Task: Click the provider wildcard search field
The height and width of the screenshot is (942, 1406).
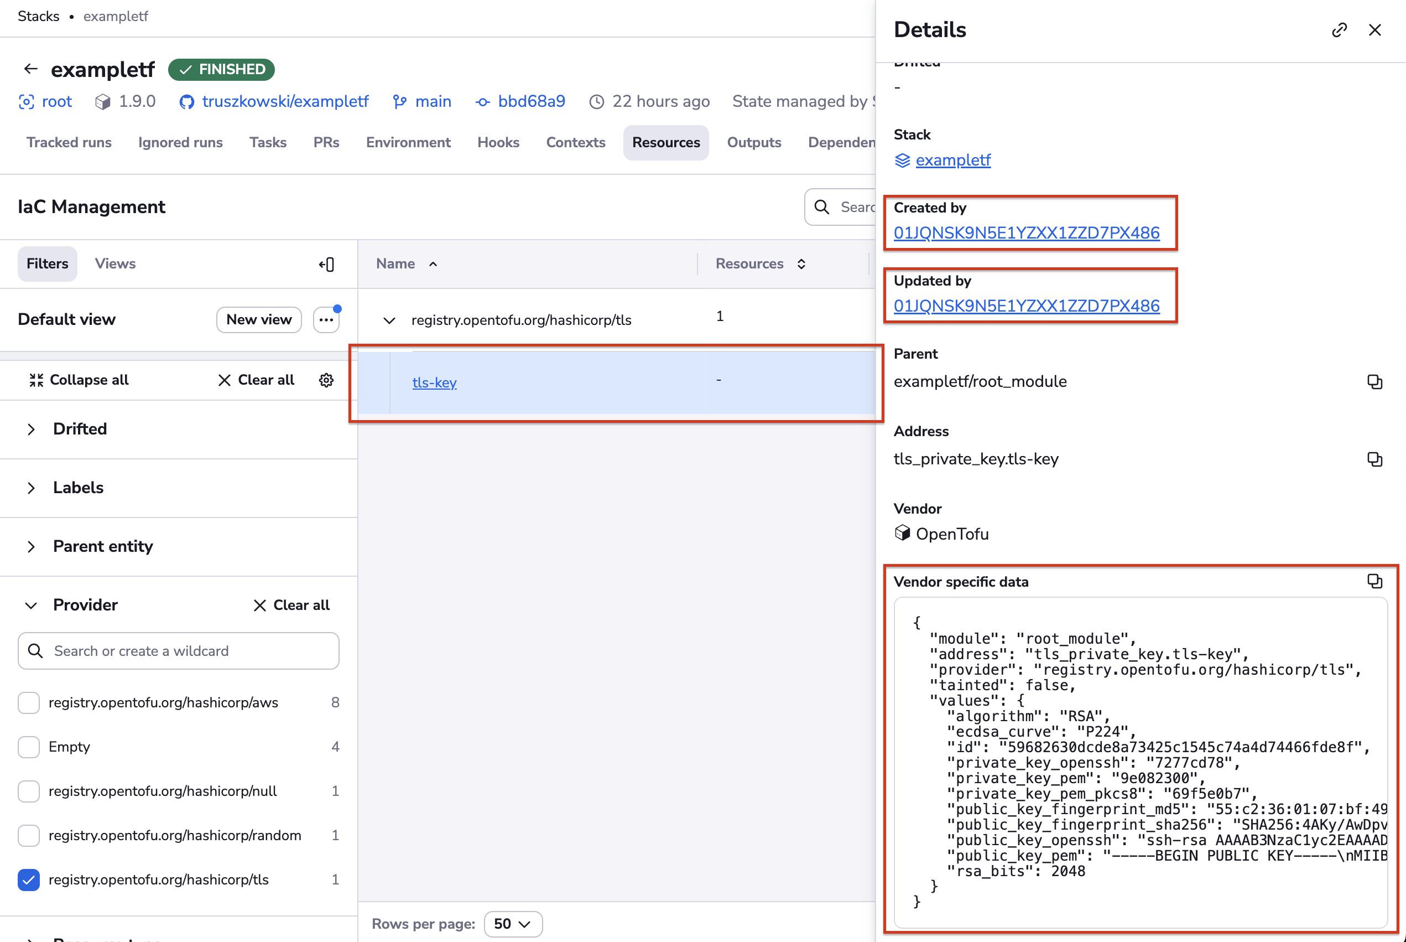Action: pyautogui.click(x=178, y=651)
